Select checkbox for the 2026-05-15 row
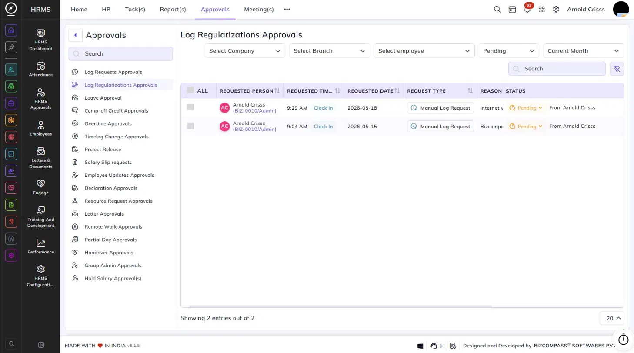 click(190, 126)
